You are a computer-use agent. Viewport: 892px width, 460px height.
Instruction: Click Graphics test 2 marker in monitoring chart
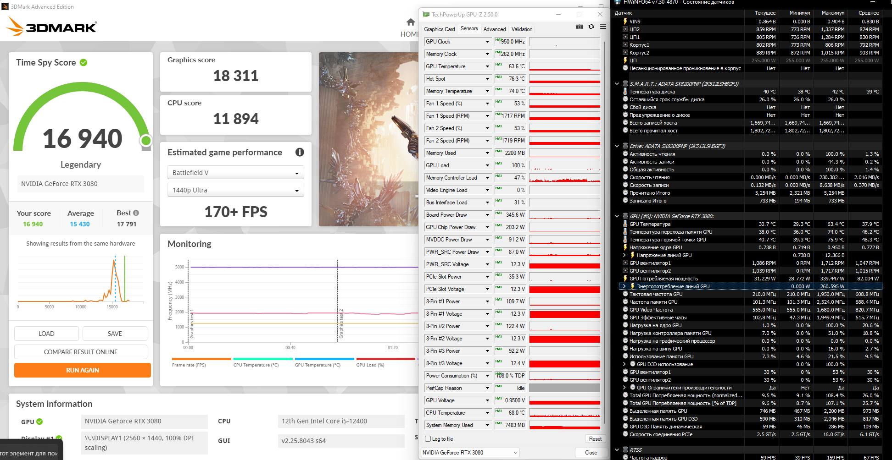[341, 323]
